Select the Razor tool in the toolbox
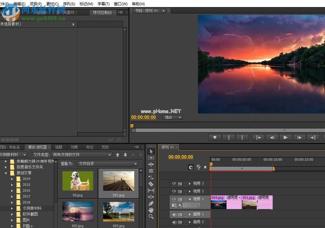 tap(151, 184)
